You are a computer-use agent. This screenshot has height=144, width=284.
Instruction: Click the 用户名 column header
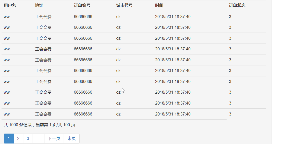[x=10, y=5]
